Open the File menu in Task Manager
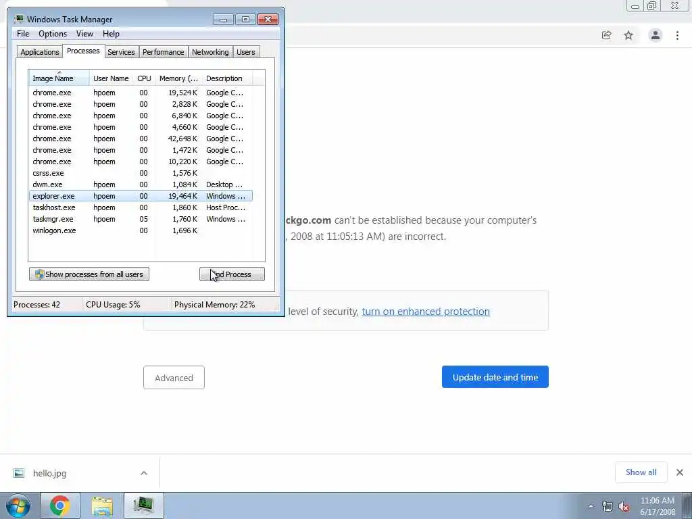The height and width of the screenshot is (519, 692). (23, 34)
